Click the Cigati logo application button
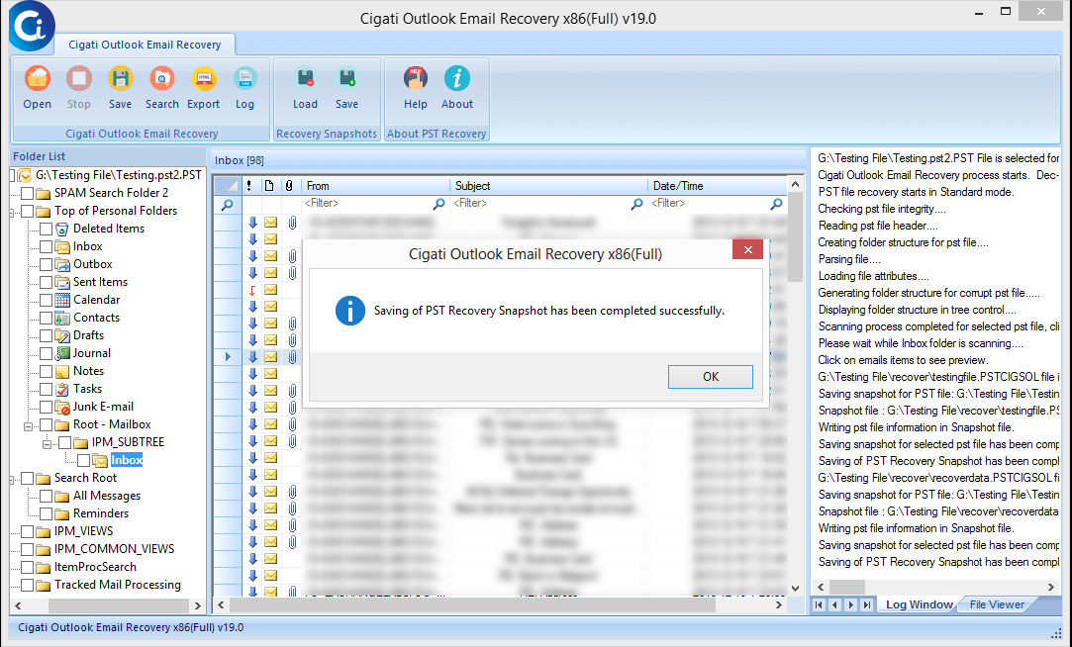 32,26
